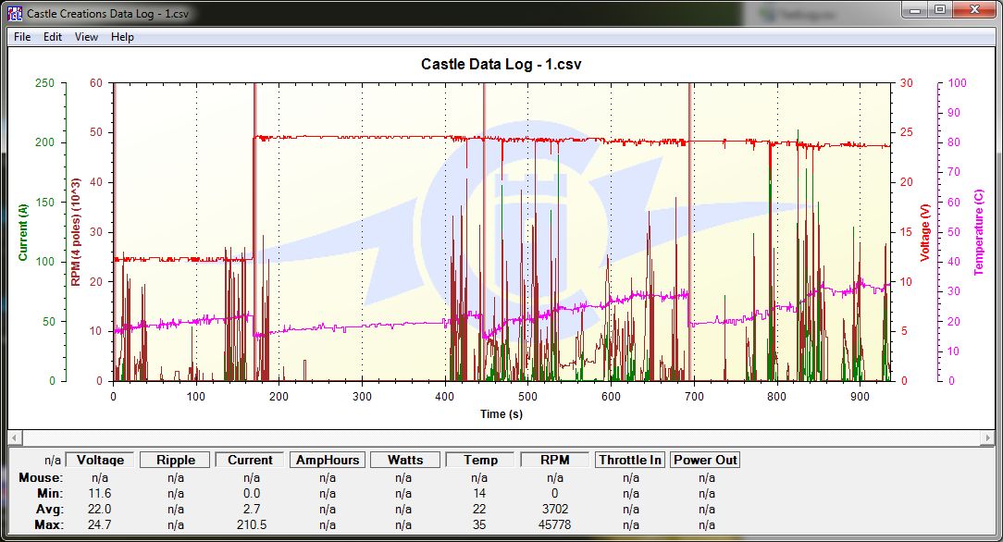Image resolution: width=1003 pixels, height=542 pixels.
Task: Click the Max RPM value 45778
Action: coord(554,524)
